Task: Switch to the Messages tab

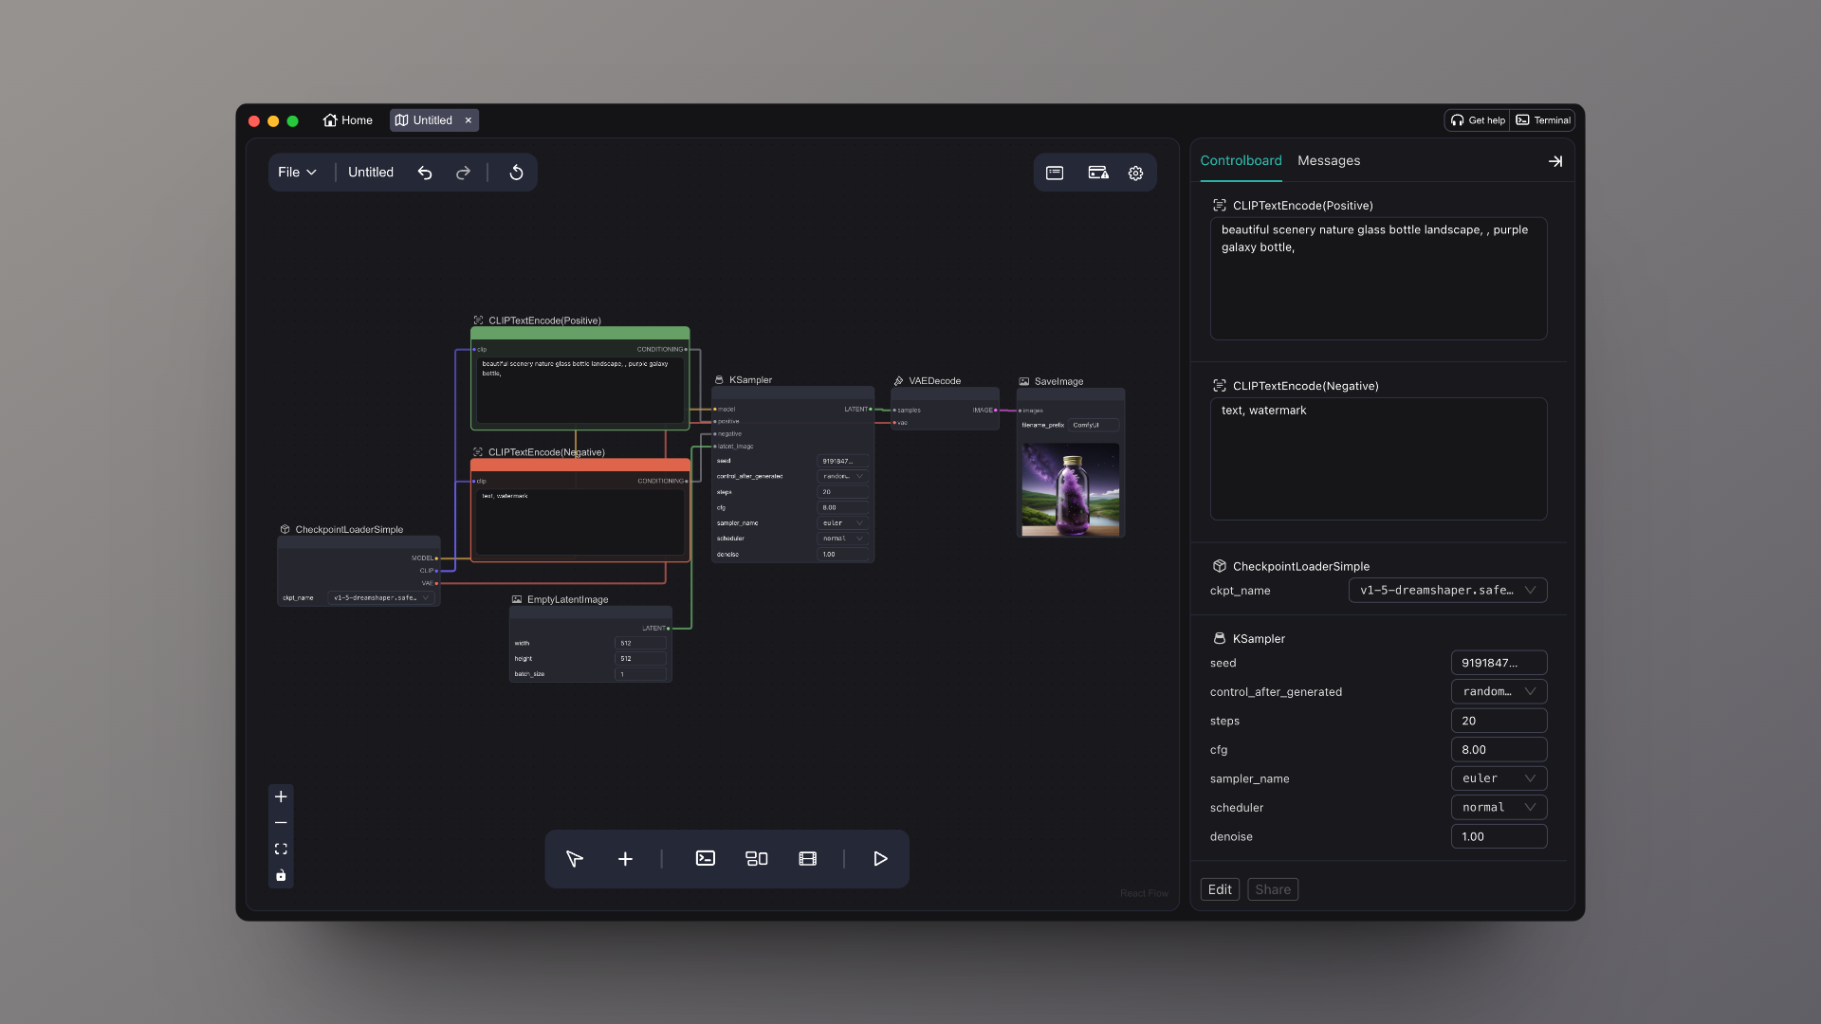Action: tap(1328, 161)
